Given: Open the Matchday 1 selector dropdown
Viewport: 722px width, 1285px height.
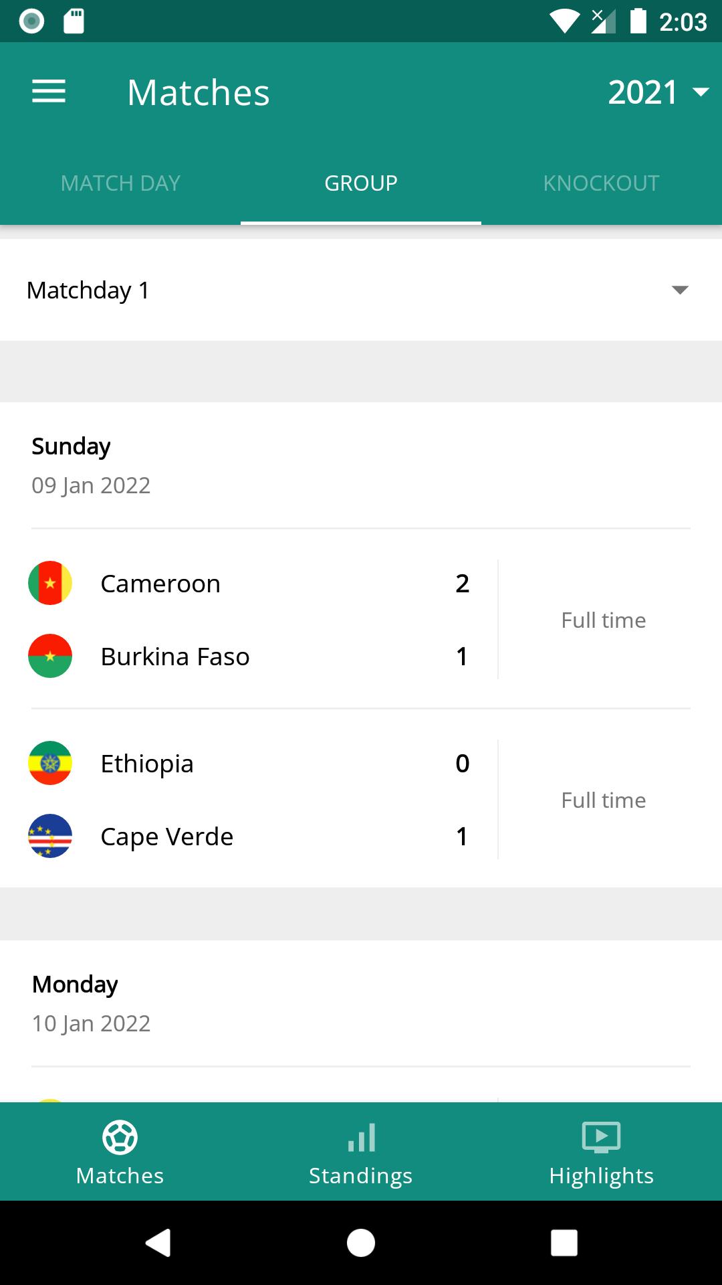Looking at the screenshot, I should pyautogui.click(x=361, y=290).
